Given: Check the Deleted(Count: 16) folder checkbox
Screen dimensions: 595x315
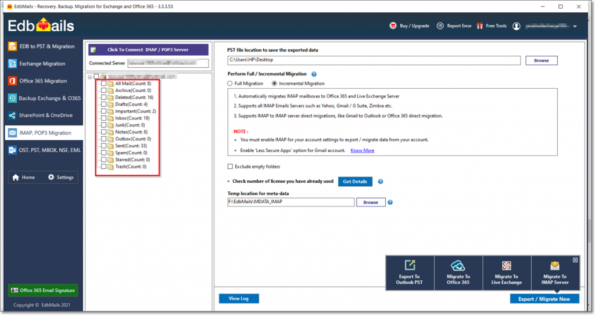Looking at the screenshot, I should 103,97.
